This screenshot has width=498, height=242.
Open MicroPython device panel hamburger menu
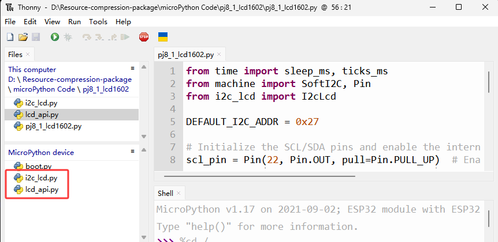(133, 152)
